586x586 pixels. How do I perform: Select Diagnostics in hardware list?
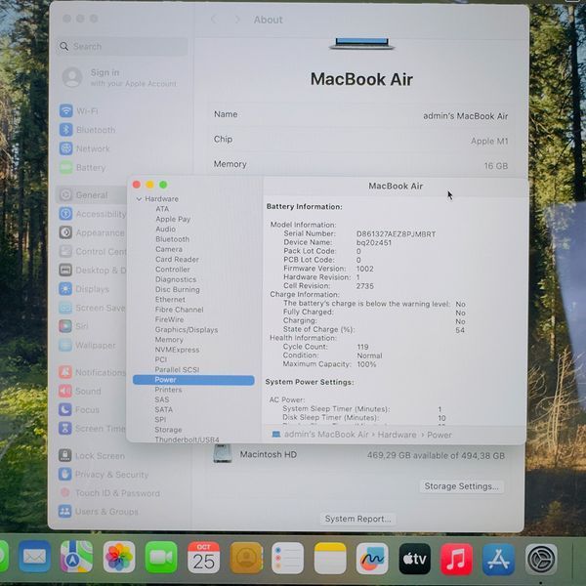coord(176,279)
